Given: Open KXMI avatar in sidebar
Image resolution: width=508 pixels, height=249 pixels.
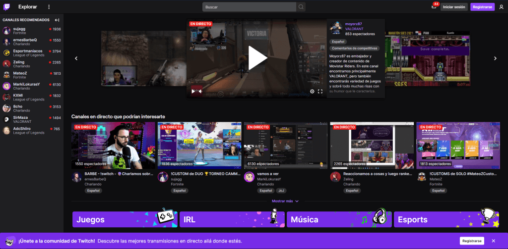Looking at the screenshot, I should click(6, 97).
